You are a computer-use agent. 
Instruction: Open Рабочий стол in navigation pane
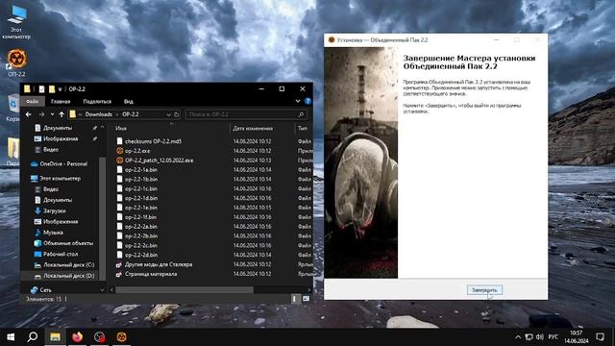tap(61, 254)
